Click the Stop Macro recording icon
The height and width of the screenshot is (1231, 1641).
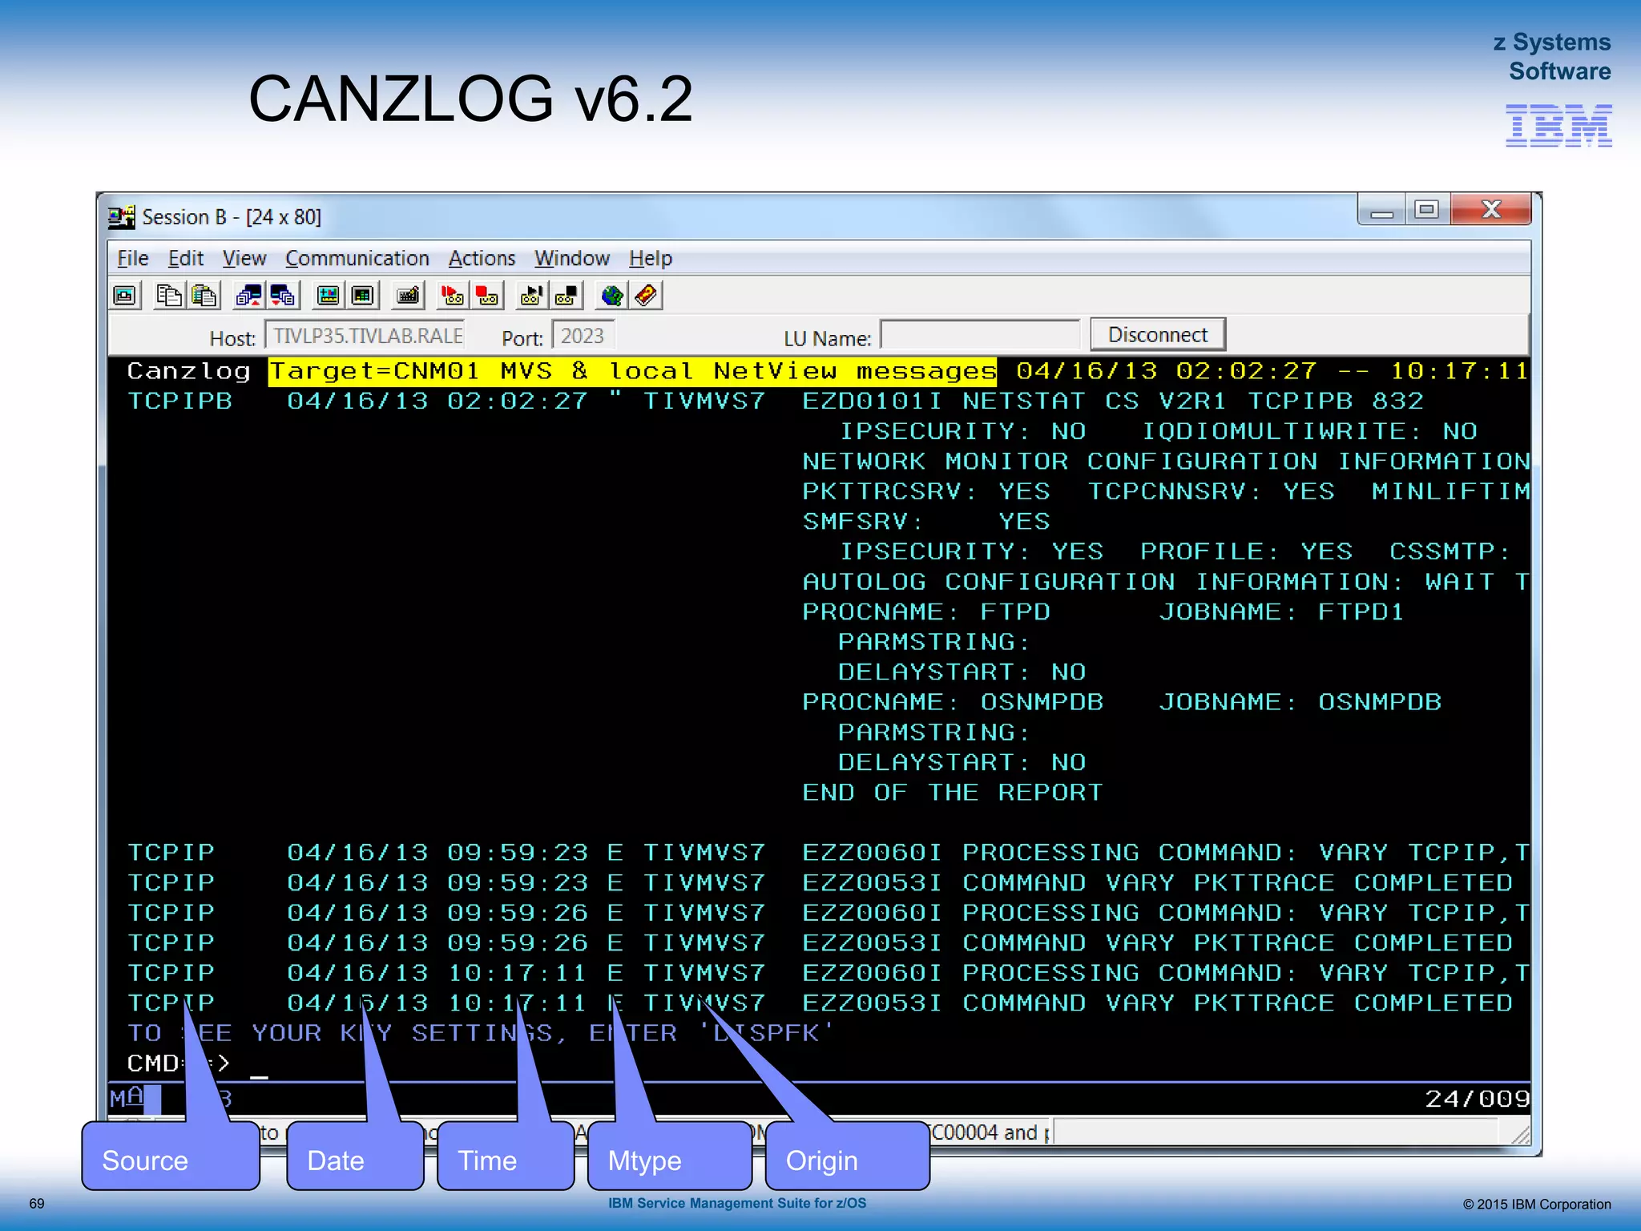point(487,296)
